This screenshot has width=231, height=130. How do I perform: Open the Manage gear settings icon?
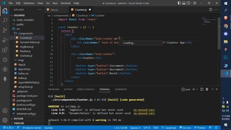[5, 120]
